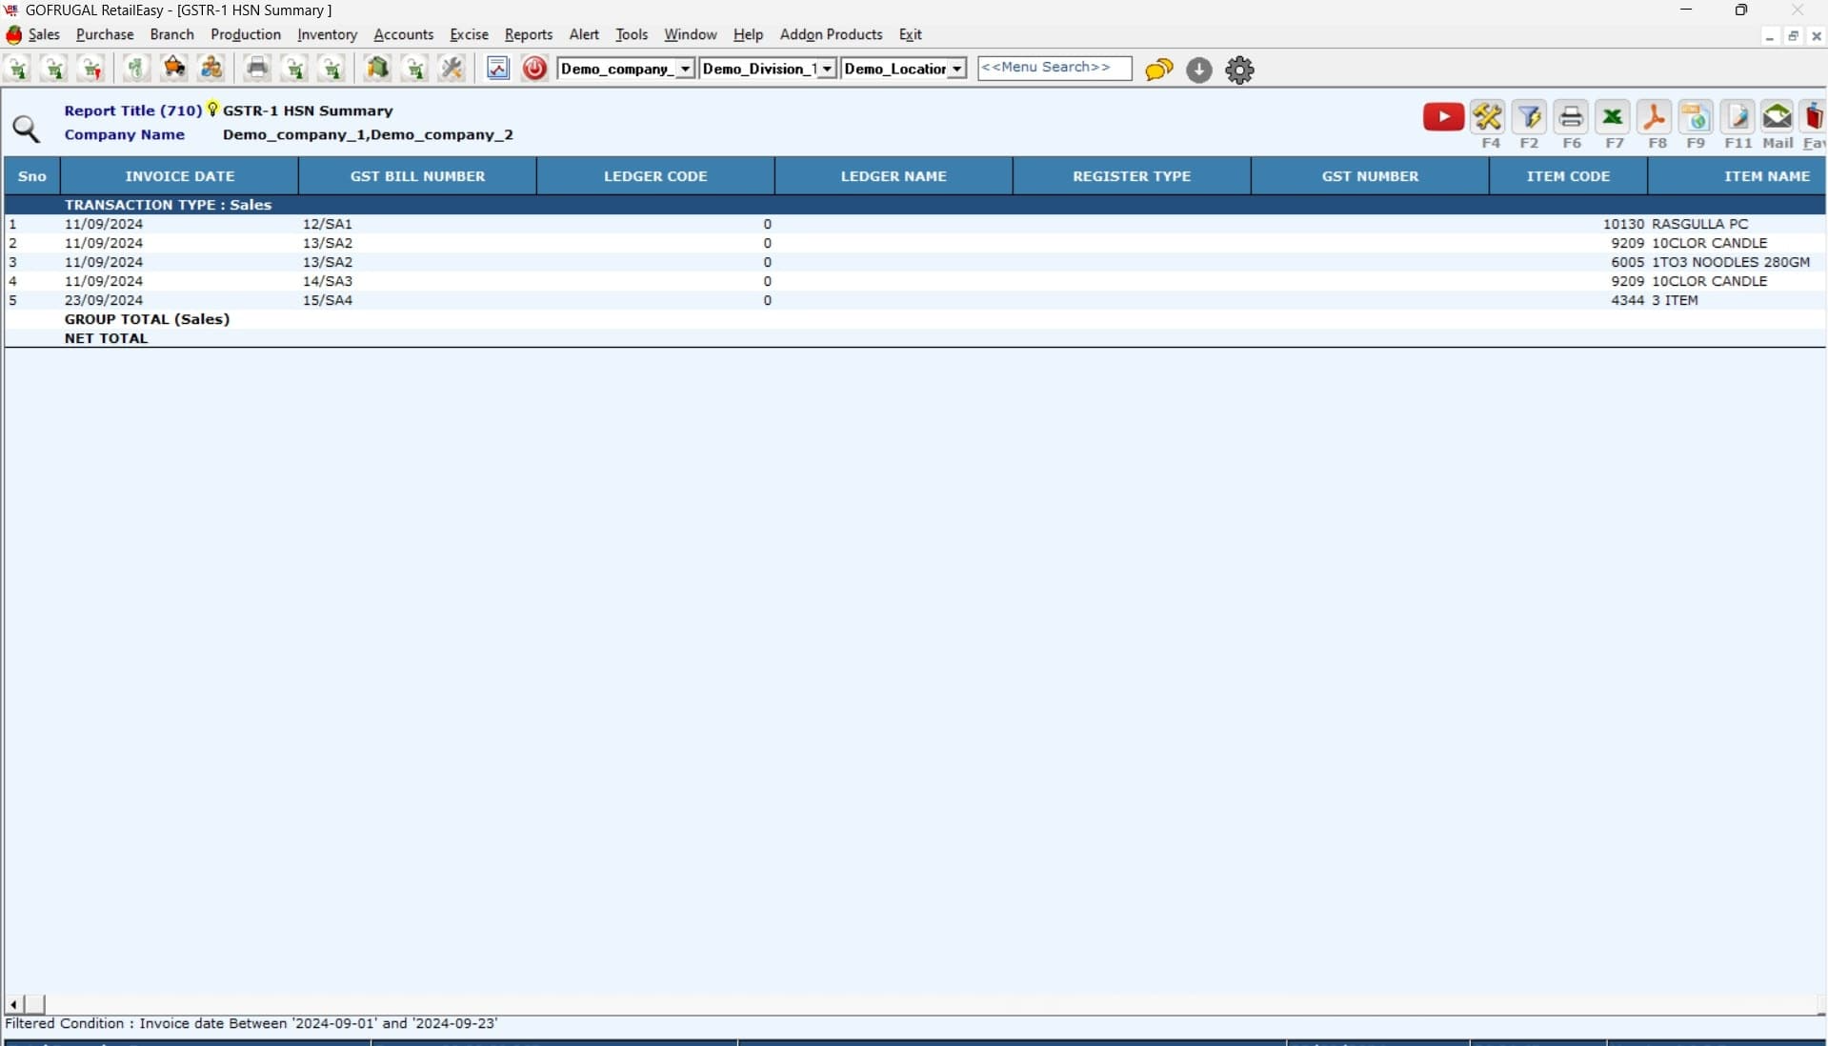Open the quick filter funnel icon (F2)
The height and width of the screenshot is (1046, 1828).
[x=1529, y=117]
